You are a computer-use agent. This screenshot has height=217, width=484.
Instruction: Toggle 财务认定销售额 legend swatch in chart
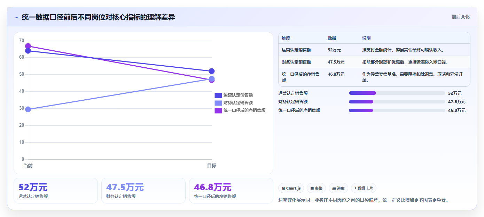click(218, 103)
